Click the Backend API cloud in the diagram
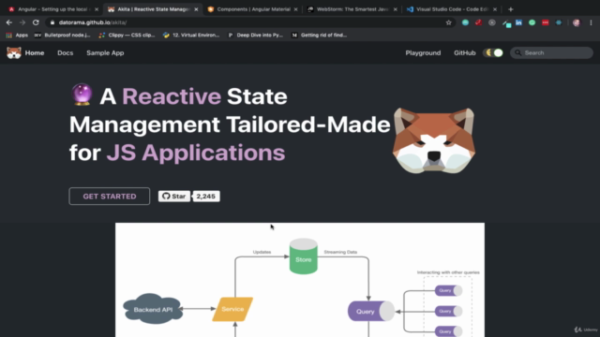This screenshot has width=600, height=337. [153, 309]
